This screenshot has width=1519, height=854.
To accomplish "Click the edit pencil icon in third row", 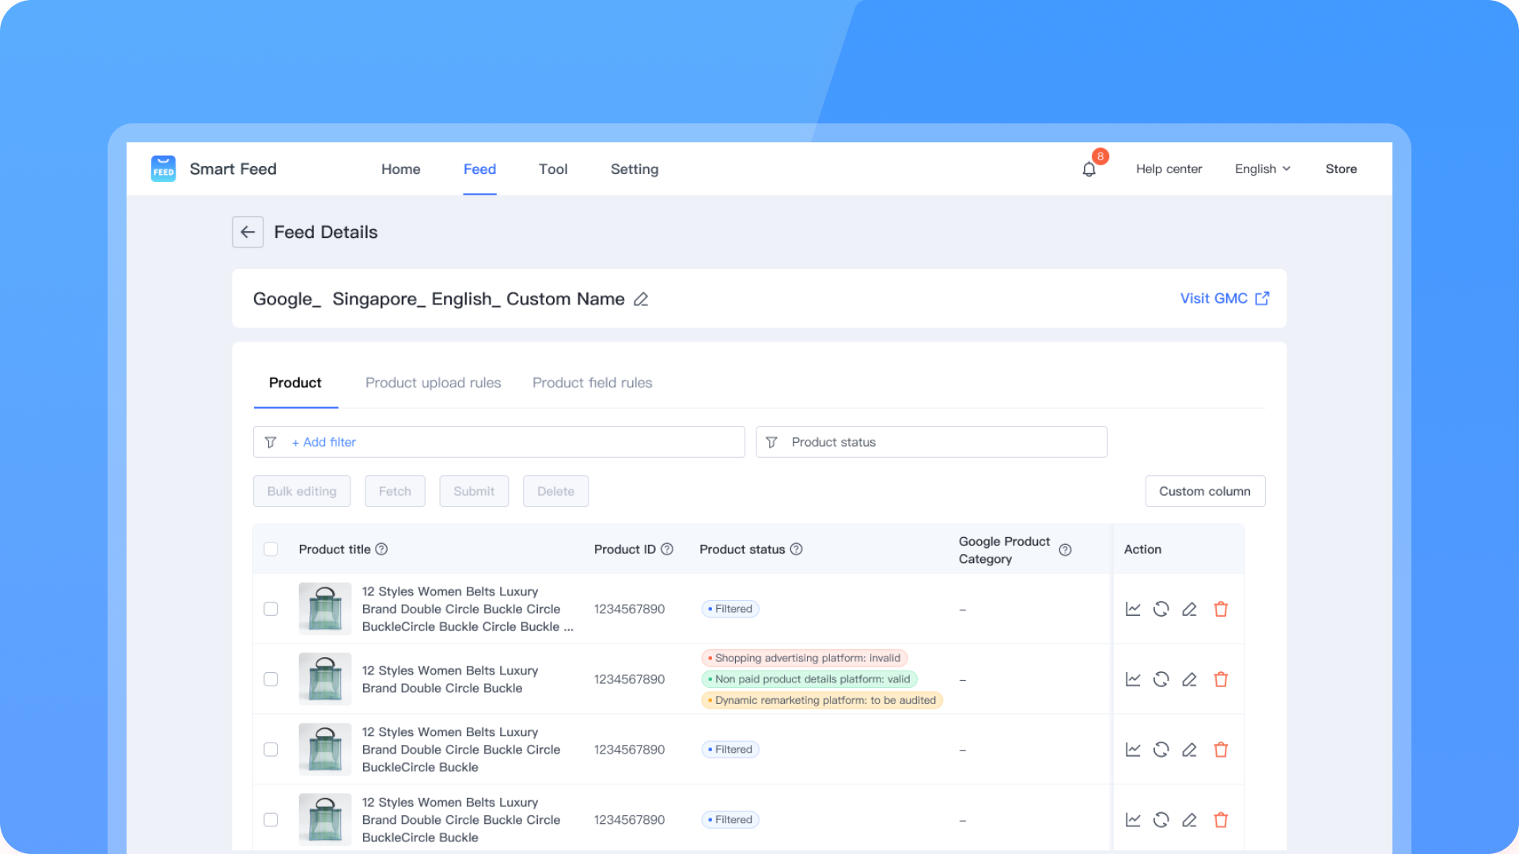I will point(1189,750).
